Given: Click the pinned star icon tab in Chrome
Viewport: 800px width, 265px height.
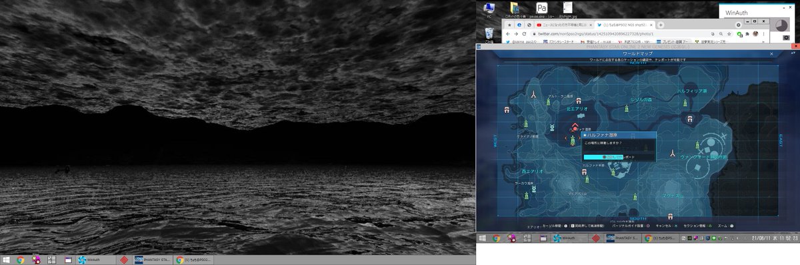Looking at the screenshot, I should pos(509,25).
